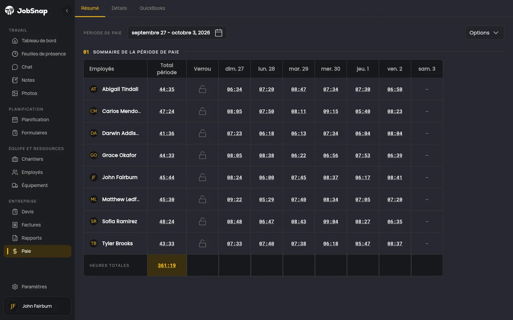Toggle lock for Tyler Brooks
This screenshot has height=320, width=513.
(202, 244)
